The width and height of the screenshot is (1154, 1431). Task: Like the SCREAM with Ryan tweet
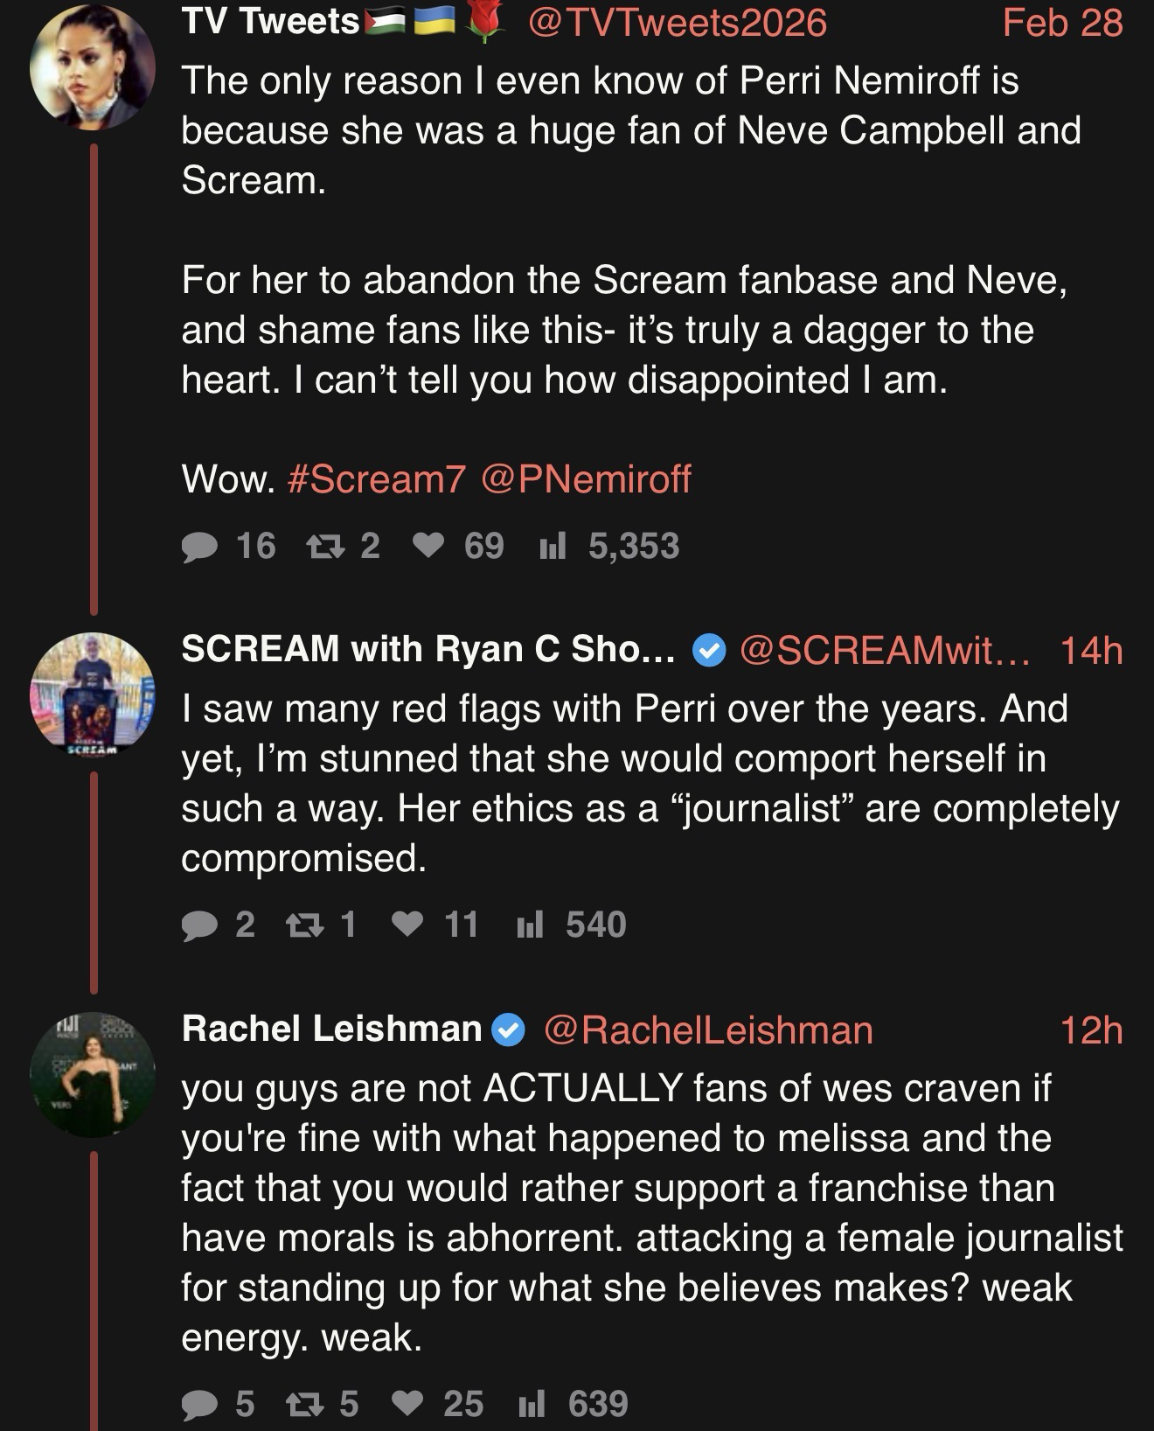pyautogui.click(x=407, y=925)
